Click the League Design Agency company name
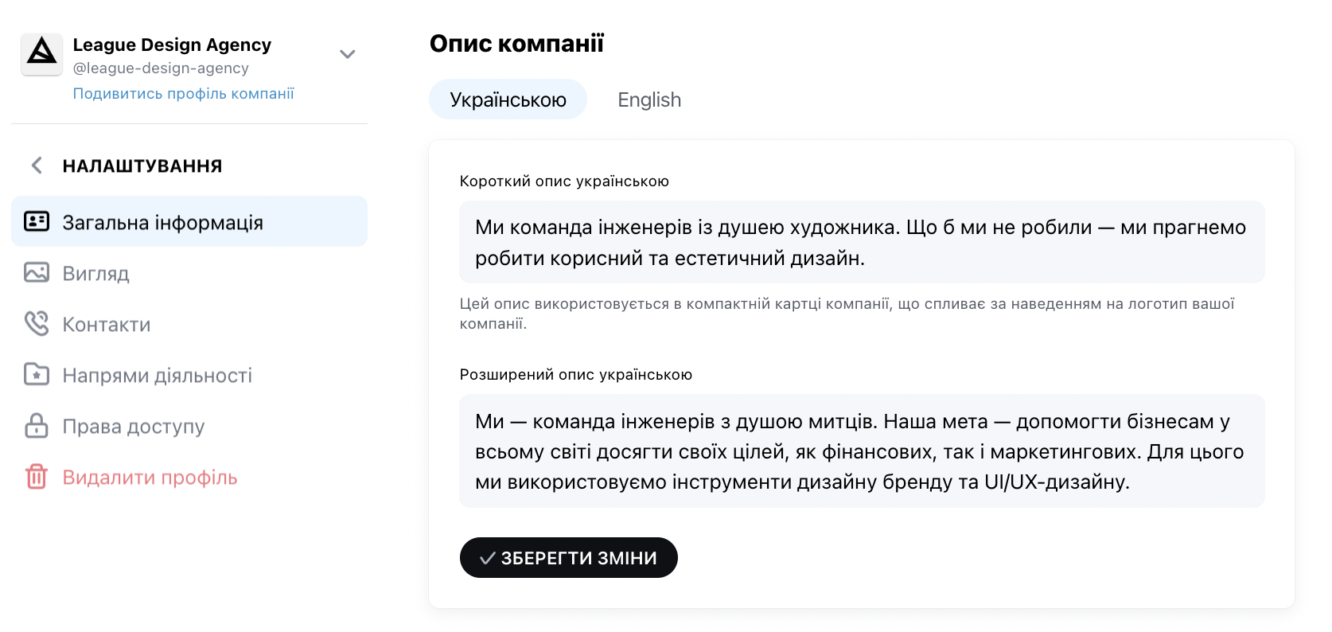The width and height of the screenshot is (1332, 632). [x=172, y=45]
